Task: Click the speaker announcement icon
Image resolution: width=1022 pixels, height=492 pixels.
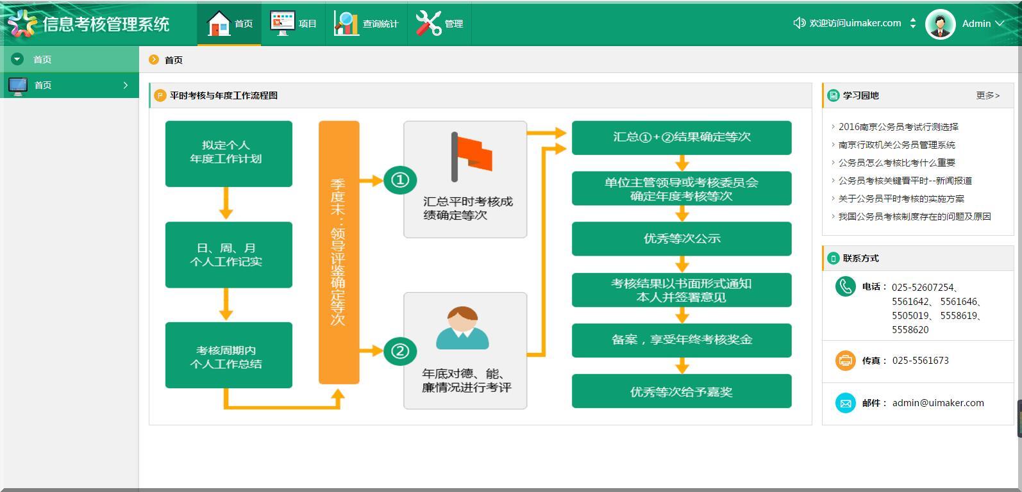Action: 799,23
